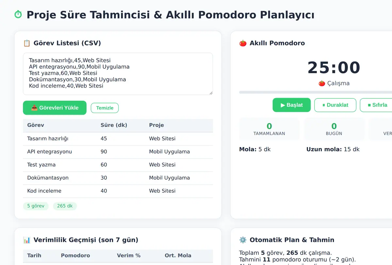This screenshot has width=392, height=265.
Task: Click the Toplam 5 görev summary line
Action: pos(286,253)
